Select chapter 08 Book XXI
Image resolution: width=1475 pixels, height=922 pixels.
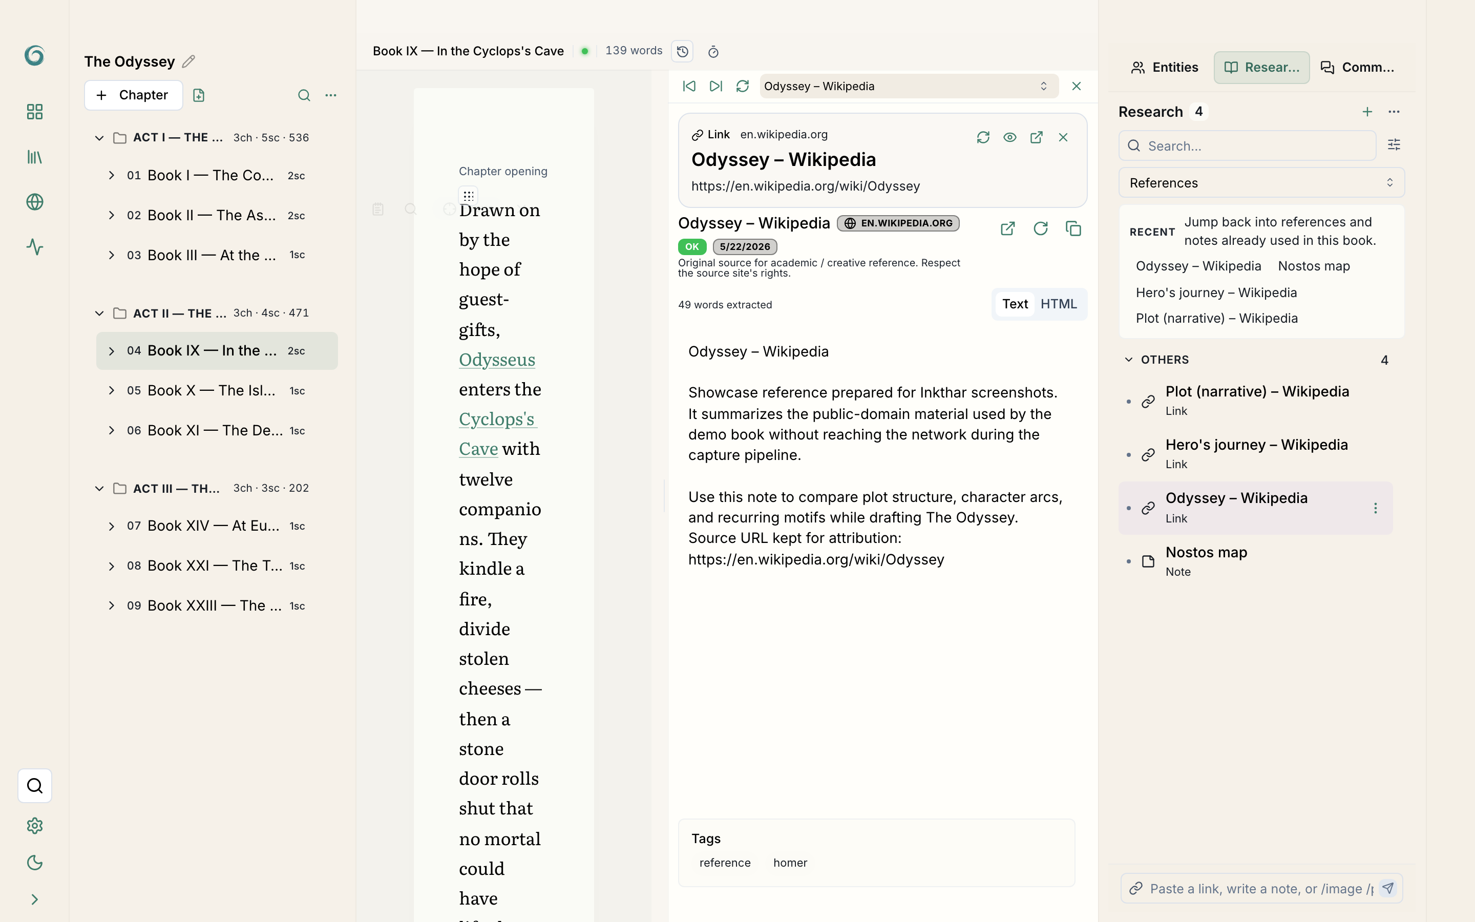coord(217,566)
